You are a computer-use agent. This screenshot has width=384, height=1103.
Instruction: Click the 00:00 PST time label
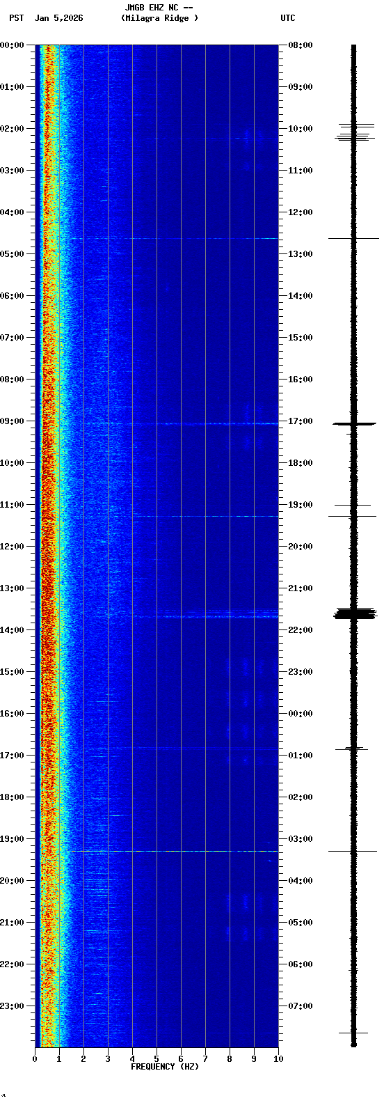[13, 45]
